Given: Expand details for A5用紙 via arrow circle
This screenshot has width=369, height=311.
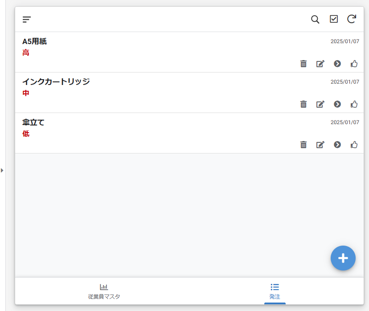Looking at the screenshot, I should click(x=337, y=64).
